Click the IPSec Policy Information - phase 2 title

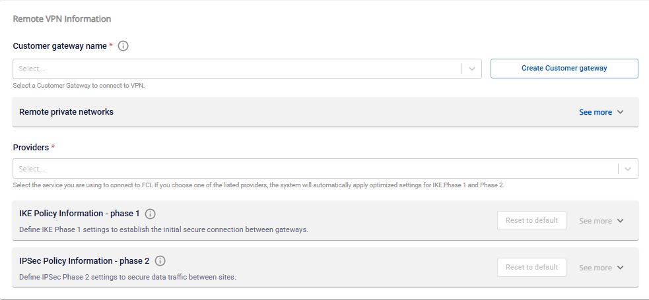point(85,261)
